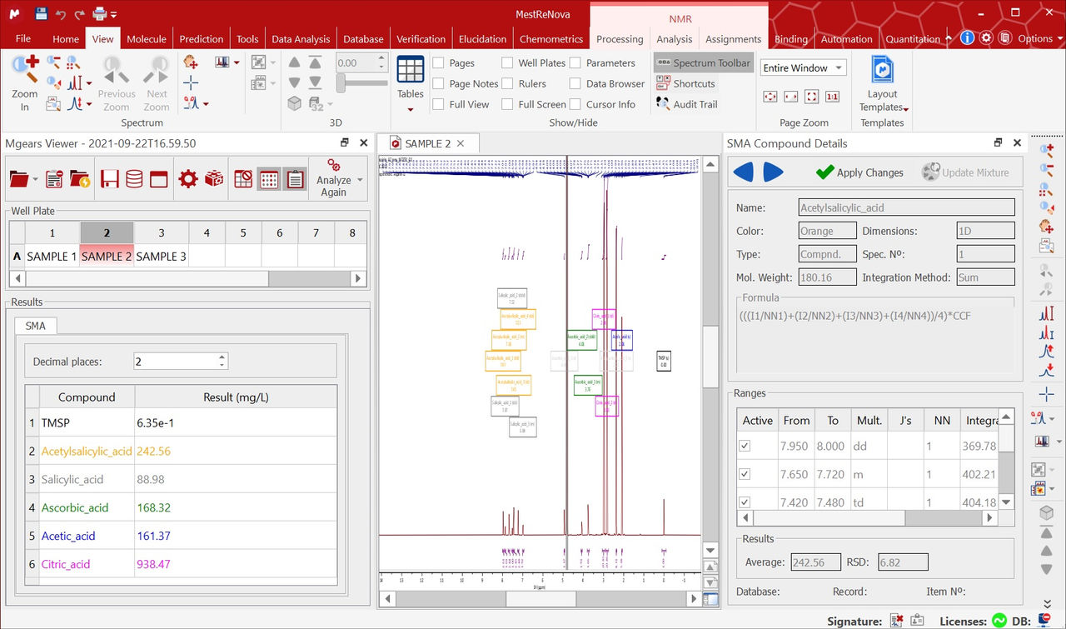Click the Citric_acid result row
The width and height of the screenshot is (1066, 629).
coord(181,564)
